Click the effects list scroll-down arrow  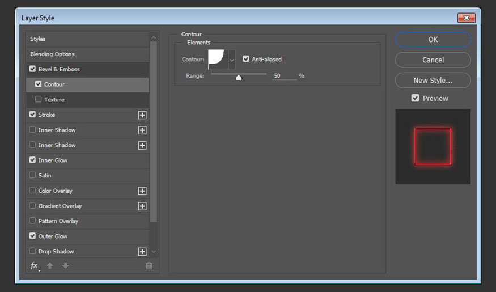tap(154, 252)
